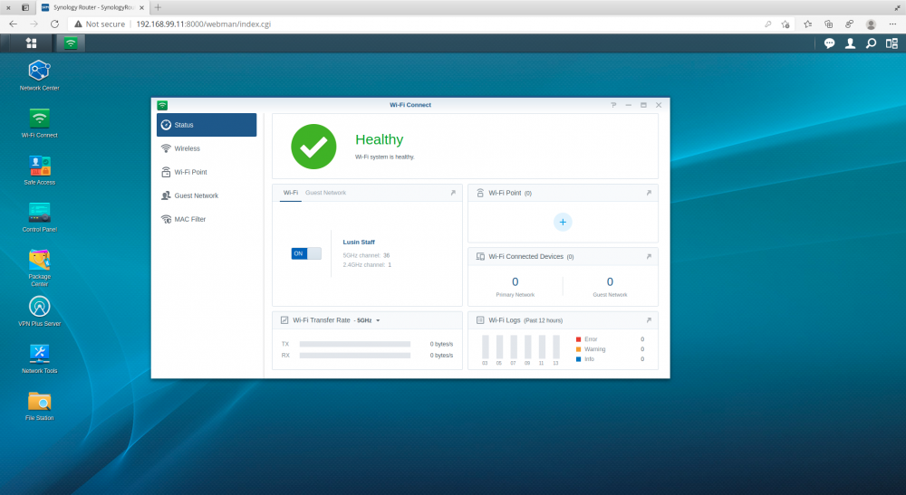Switch to the Guest Network tab
The image size is (906, 495).
pos(326,193)
